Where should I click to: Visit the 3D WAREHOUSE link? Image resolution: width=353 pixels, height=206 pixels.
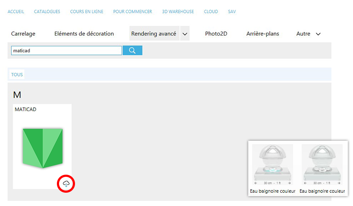[178, 12]
